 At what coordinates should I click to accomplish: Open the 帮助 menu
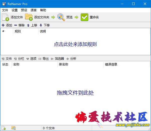(x=43, y=10)
